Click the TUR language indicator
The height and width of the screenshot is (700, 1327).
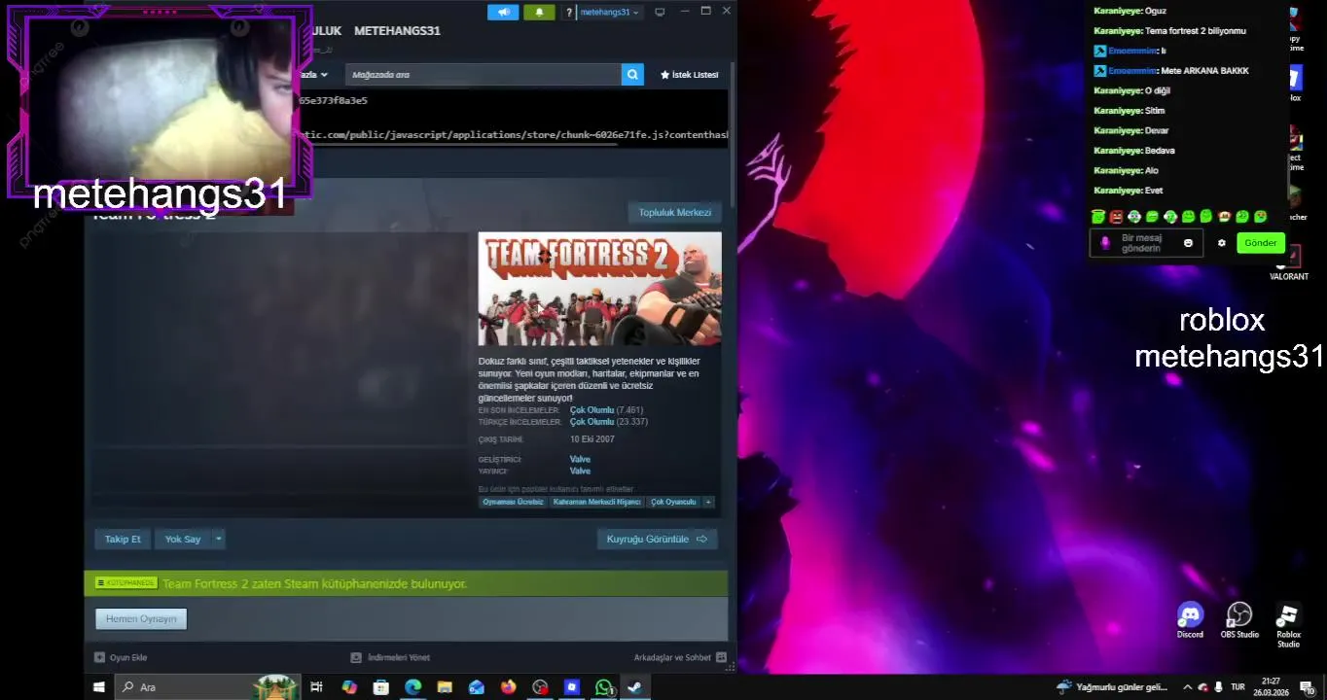click(1237, 687)
